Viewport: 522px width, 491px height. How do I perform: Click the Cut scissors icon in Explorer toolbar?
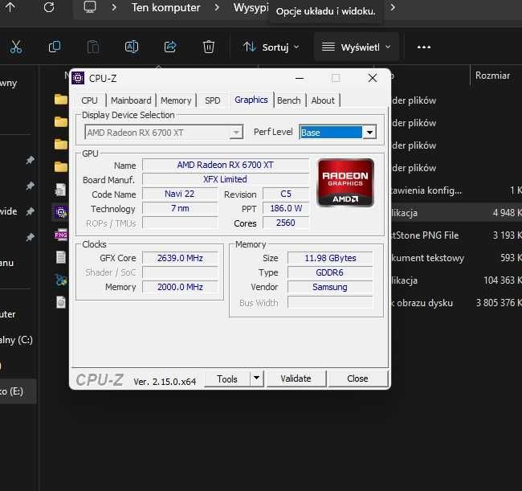pyautogui.click(x=16, y=47)
